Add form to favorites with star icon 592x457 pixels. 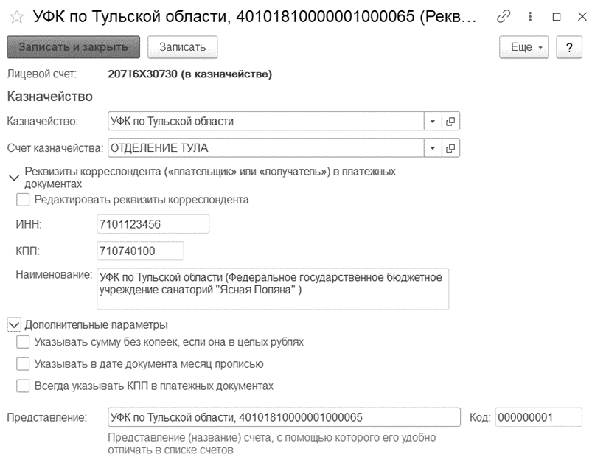(17, 17)
